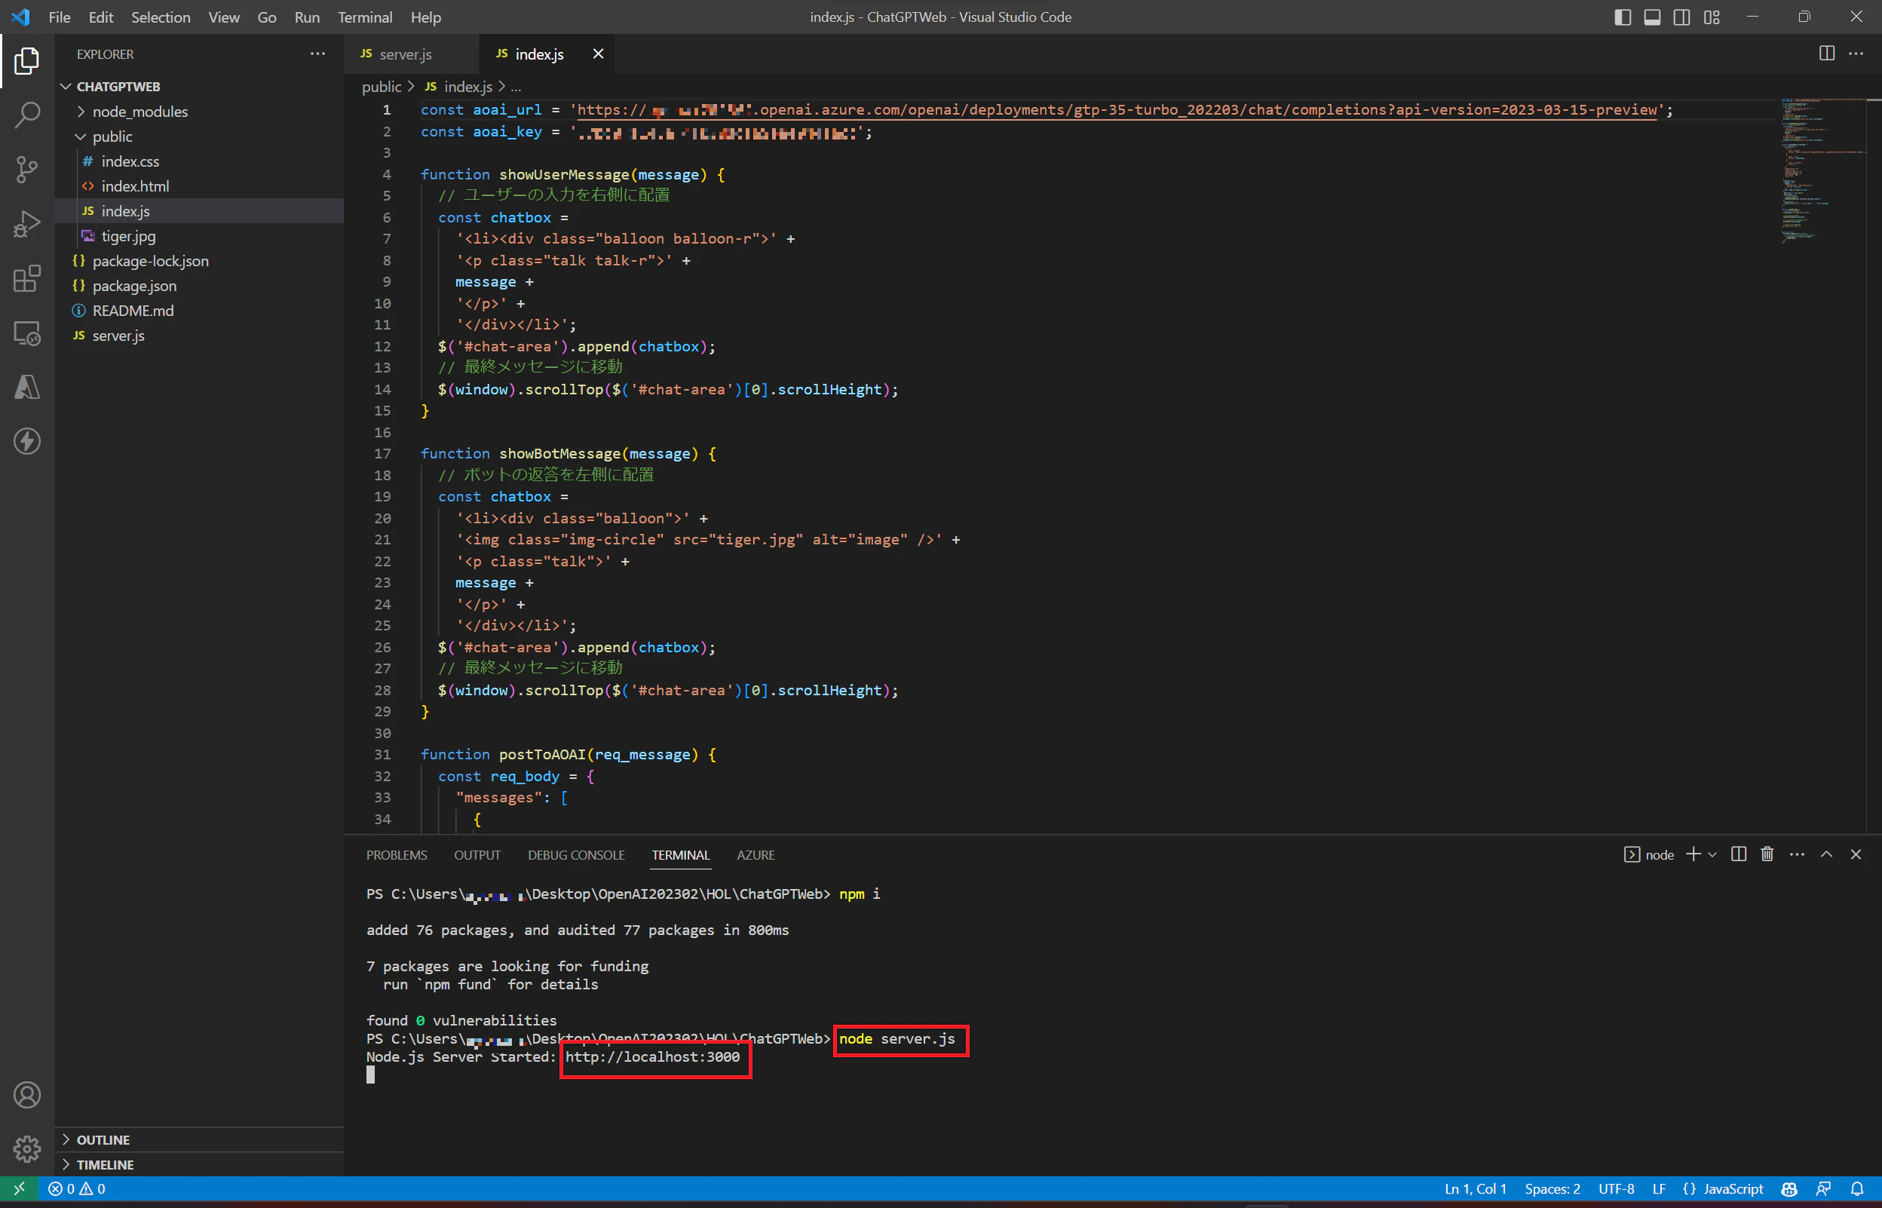Kill terminal with the trash icon
1882x1208 pixels.
[x=1767, y=854]
